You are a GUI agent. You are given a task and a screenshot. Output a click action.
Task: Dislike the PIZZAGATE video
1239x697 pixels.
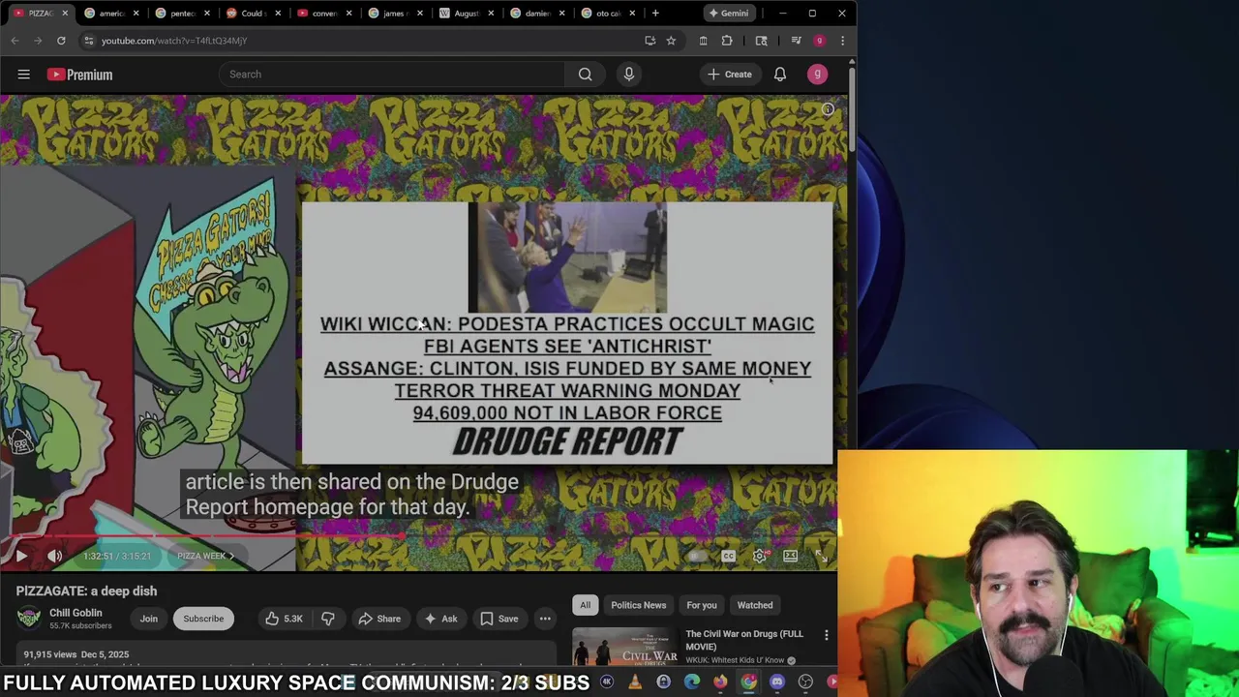[x=328, y=619]
